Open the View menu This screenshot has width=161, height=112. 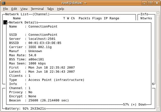[24, 9]
